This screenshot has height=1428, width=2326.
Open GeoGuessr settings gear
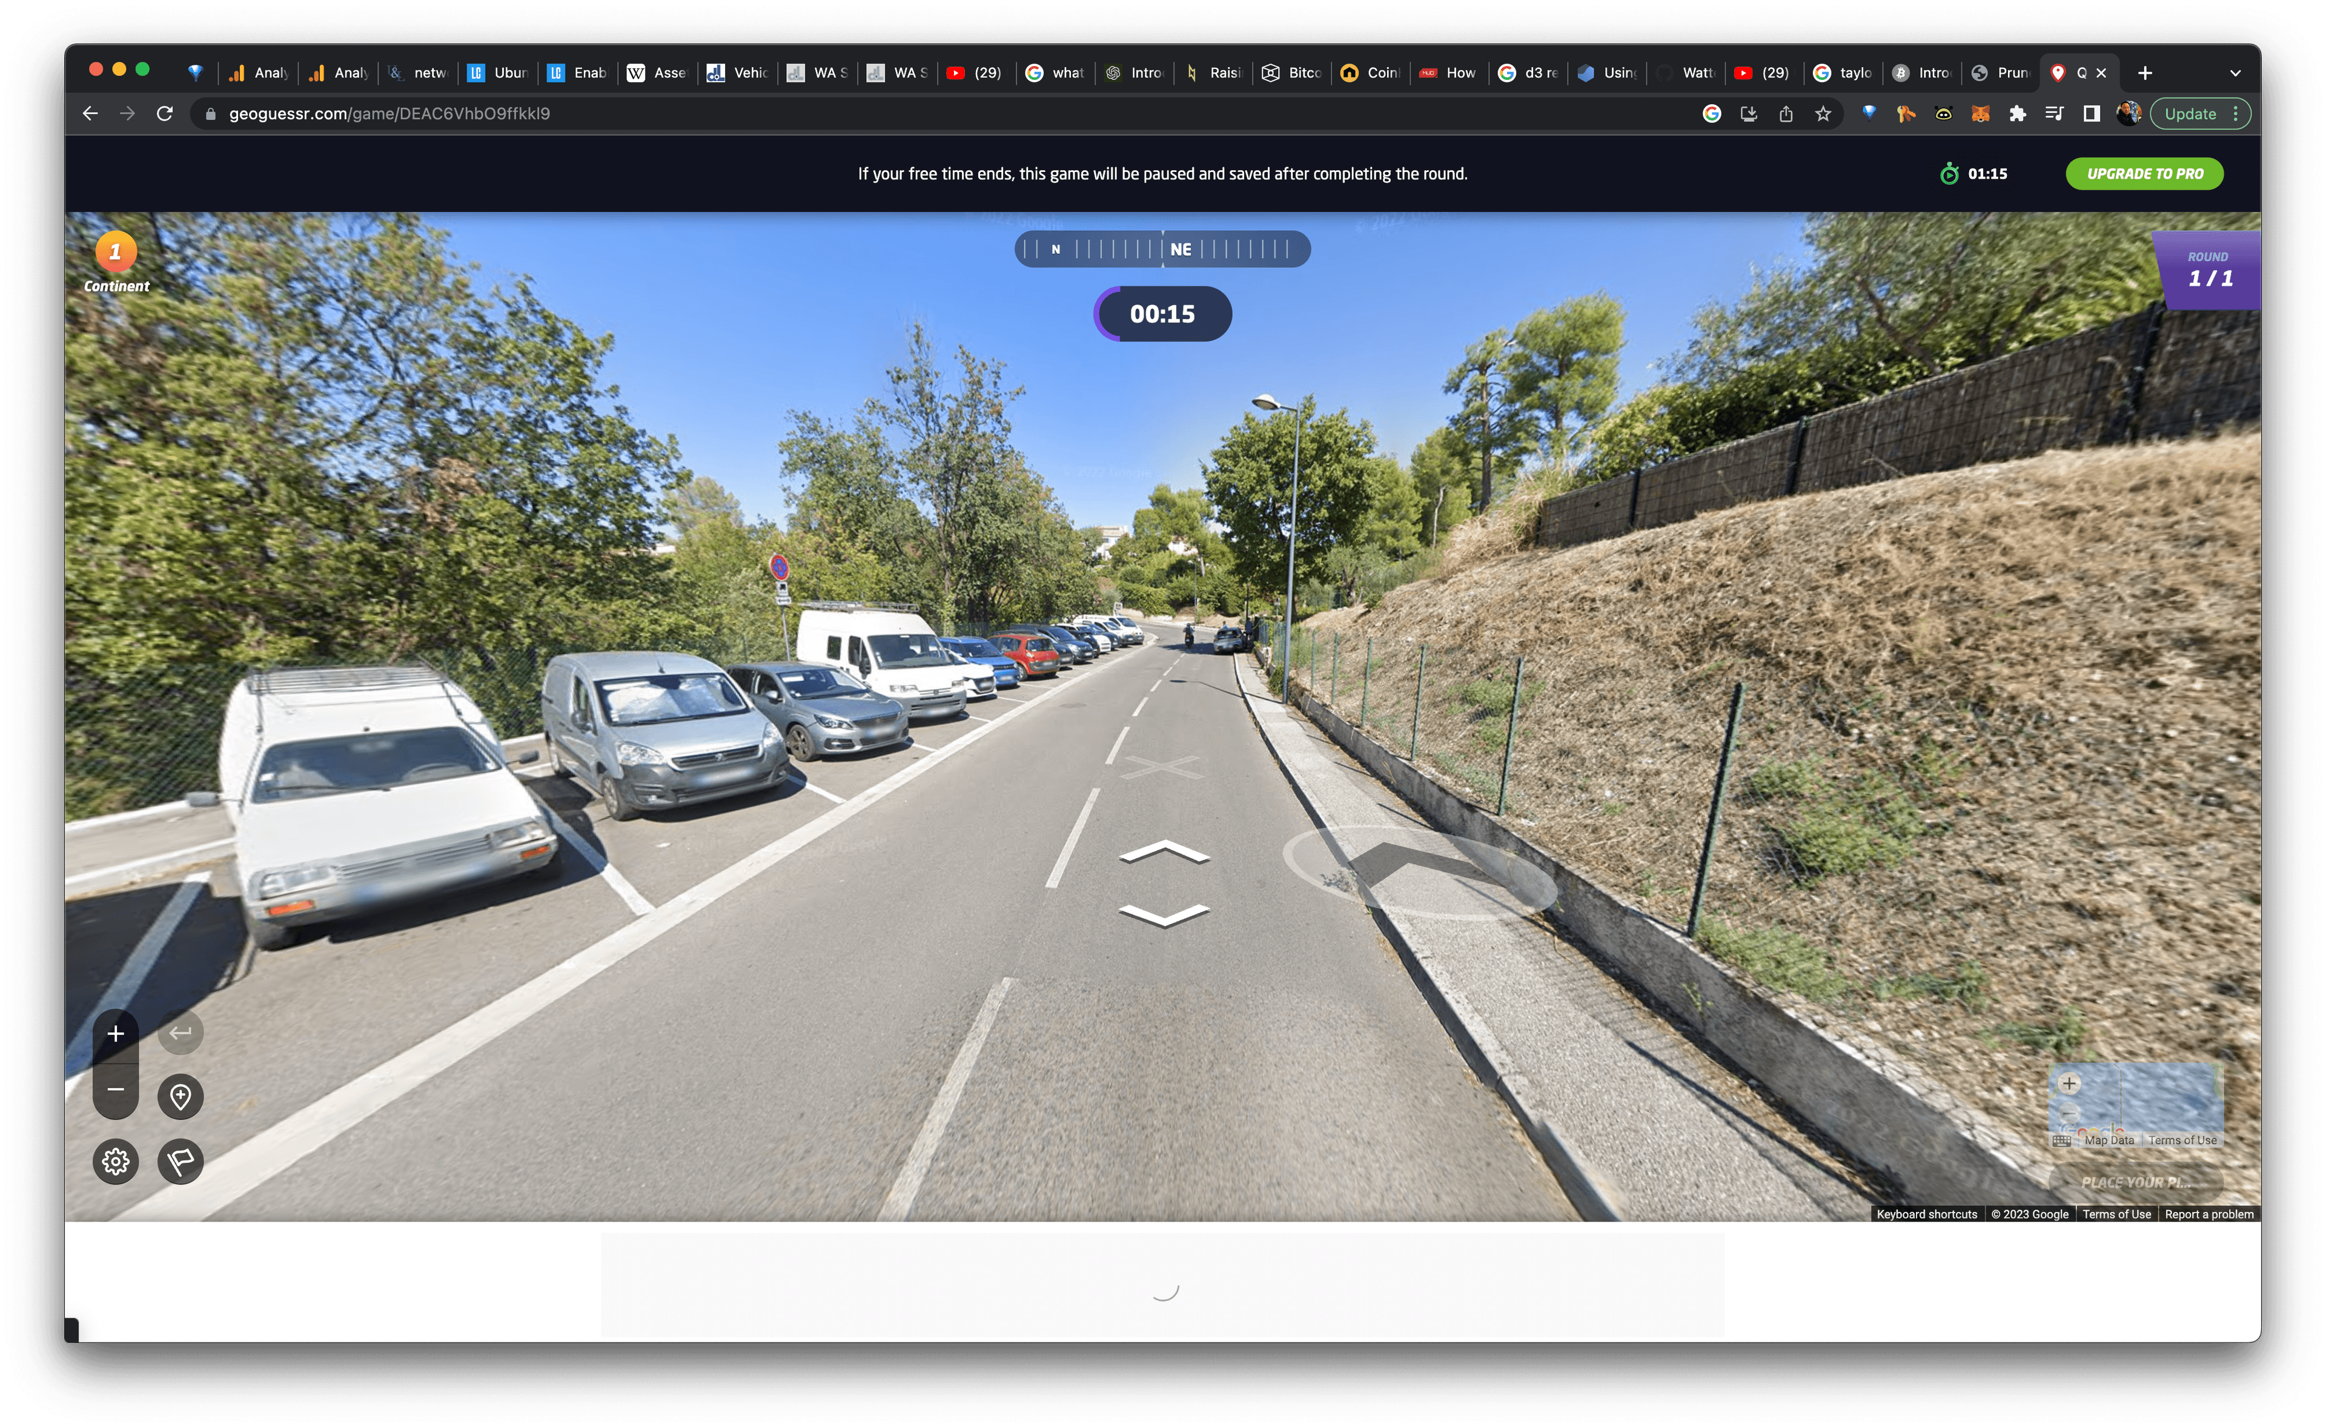(x=115, y=1161)
